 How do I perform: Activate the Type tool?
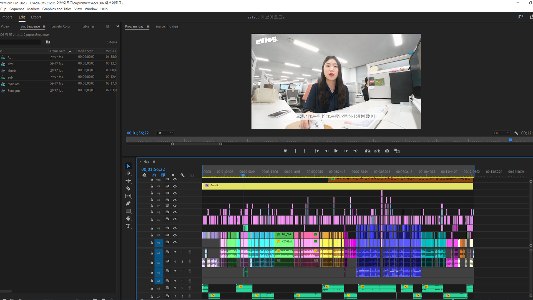click(128, 226)
